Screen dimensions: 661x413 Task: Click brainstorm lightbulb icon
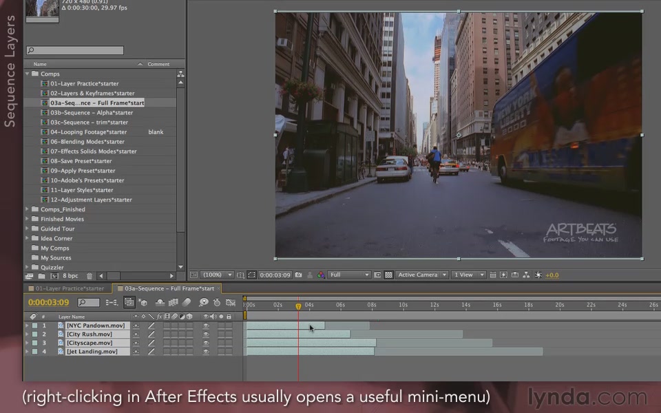tap(204, 302)
